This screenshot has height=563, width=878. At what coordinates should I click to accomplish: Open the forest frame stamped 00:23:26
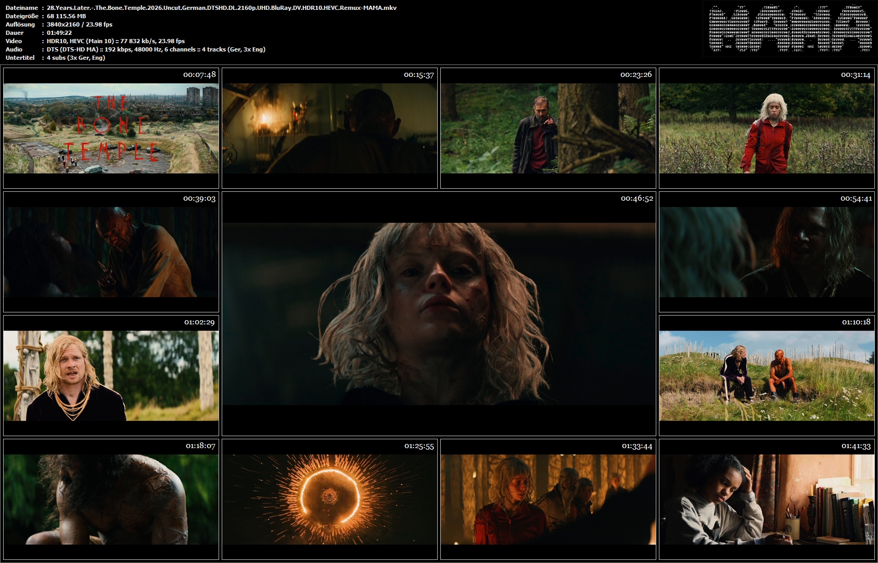click(548, 128)
